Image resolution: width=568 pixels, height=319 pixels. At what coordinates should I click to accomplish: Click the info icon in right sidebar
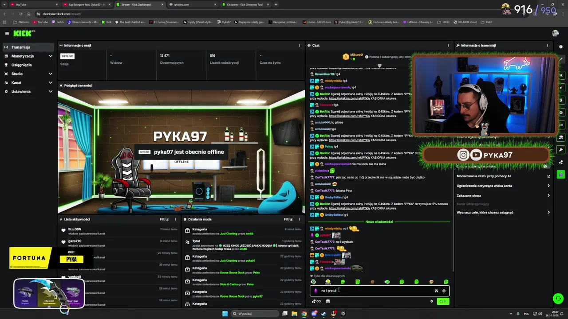pos(561,47)
